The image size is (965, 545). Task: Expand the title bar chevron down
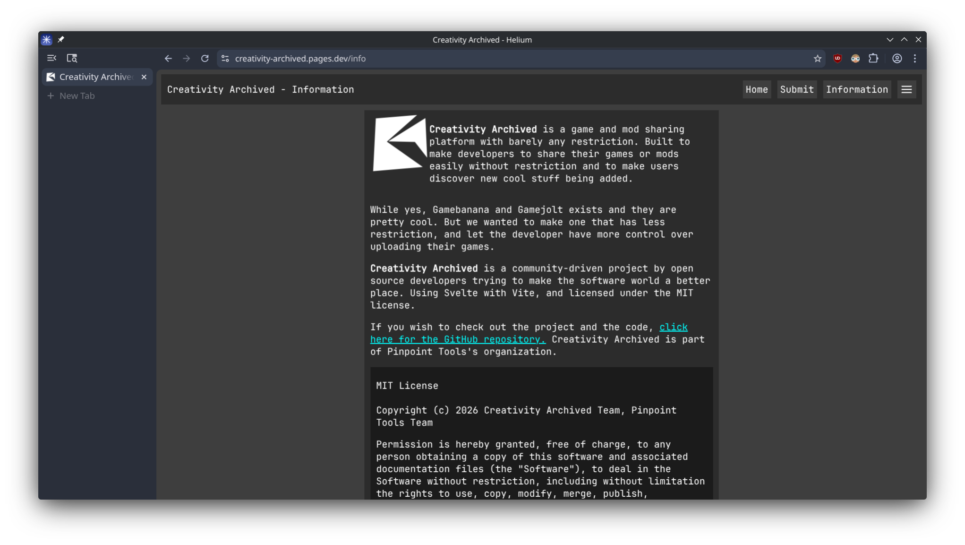pos(890,40)
